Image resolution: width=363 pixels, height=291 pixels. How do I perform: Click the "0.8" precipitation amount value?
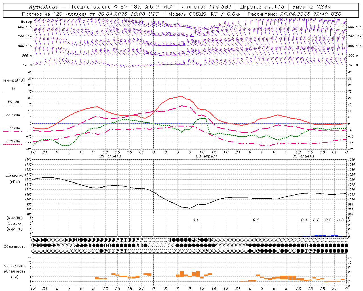[x=316, y=220]
